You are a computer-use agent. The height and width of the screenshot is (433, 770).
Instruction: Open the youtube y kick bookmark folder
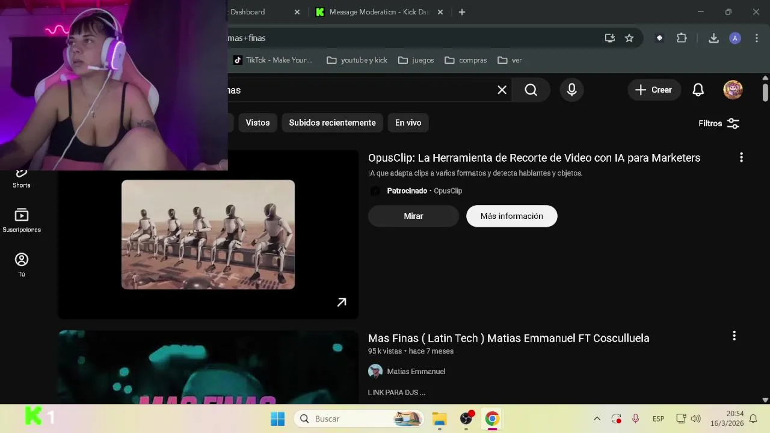tap(357, 60)
